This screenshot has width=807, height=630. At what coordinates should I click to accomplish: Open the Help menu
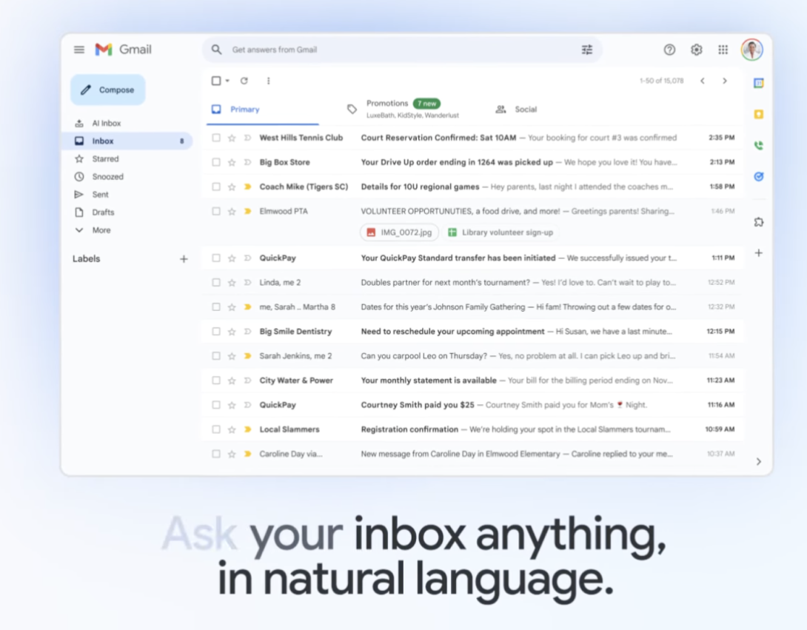669,50
